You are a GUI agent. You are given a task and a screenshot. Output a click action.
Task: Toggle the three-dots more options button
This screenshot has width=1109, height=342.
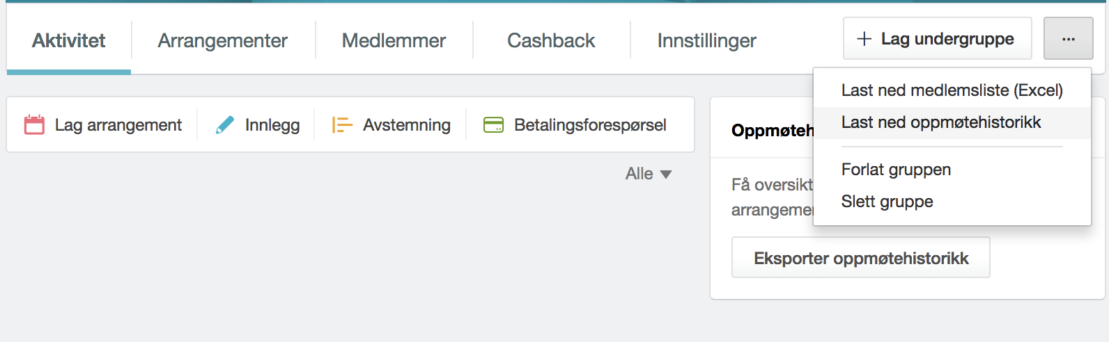point(1068,39)
